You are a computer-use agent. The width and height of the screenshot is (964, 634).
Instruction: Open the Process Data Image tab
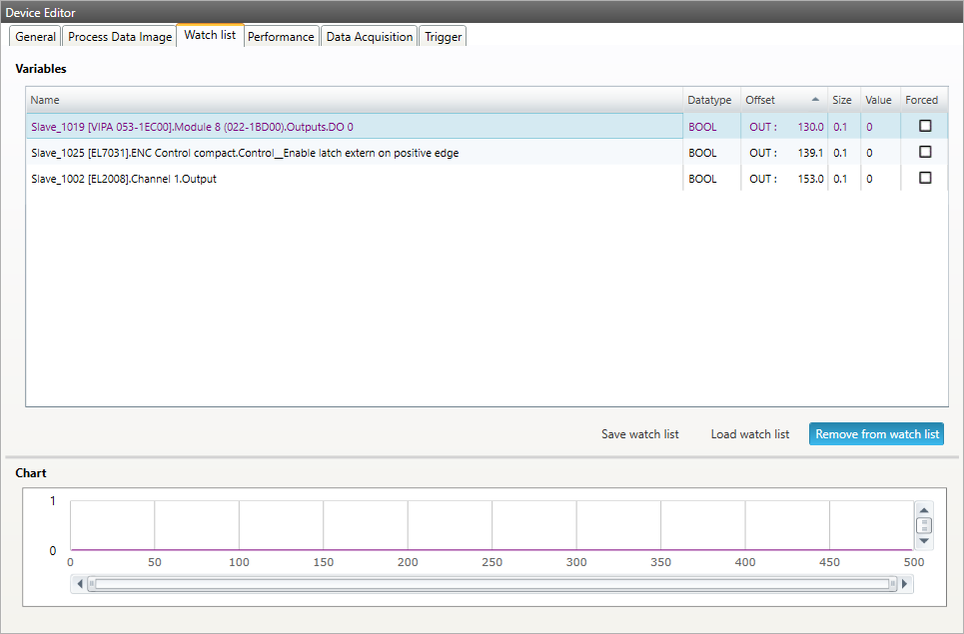pos(119,36)
